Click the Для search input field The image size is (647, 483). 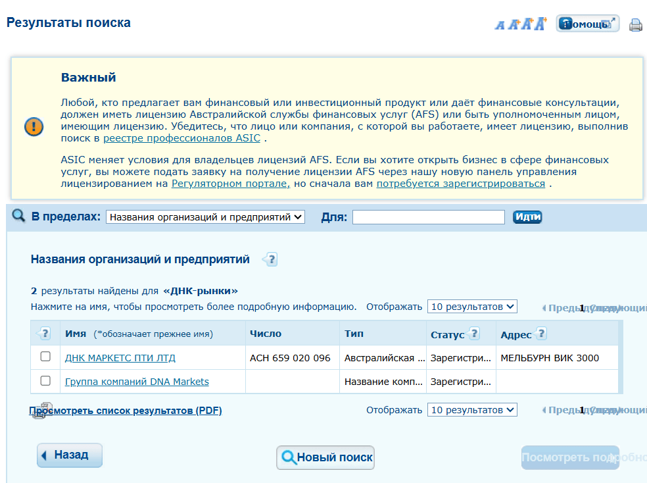point(428,216)
